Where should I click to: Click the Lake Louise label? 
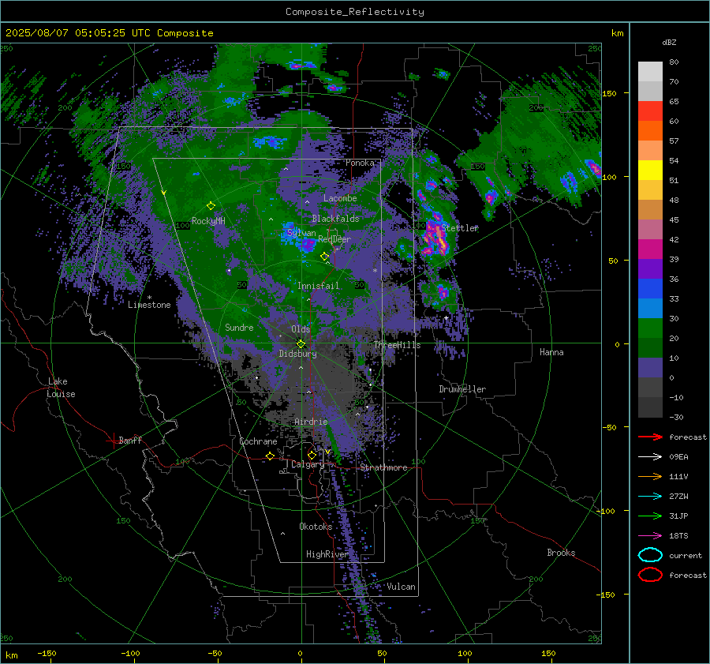click(61, 388)
